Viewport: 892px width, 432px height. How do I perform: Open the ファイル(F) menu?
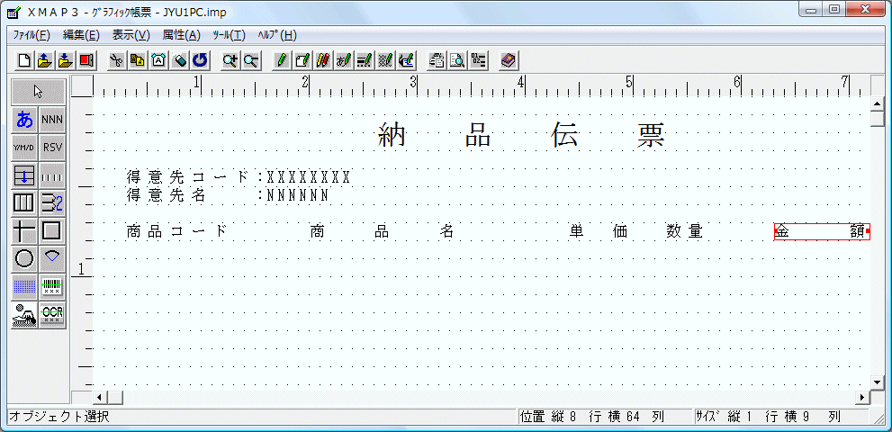point(32,35)
